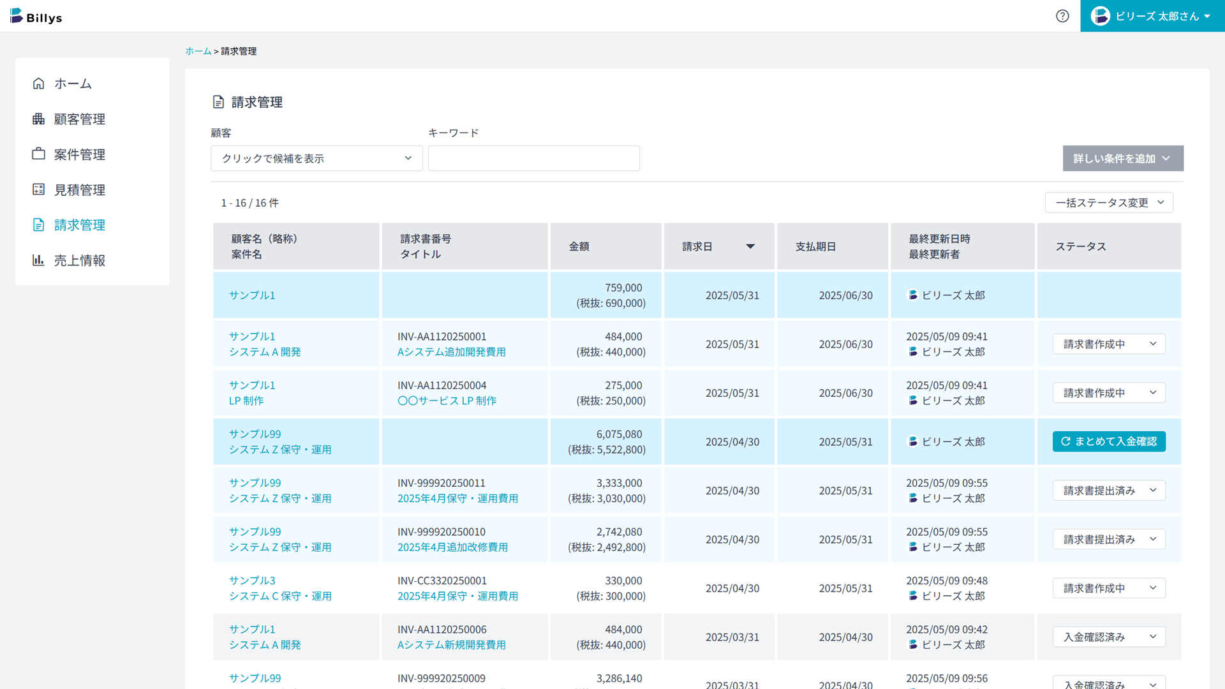Click the Billys logo icon
The height and width of the screenshot is (689, 1225).
click(x=17, y=15)
